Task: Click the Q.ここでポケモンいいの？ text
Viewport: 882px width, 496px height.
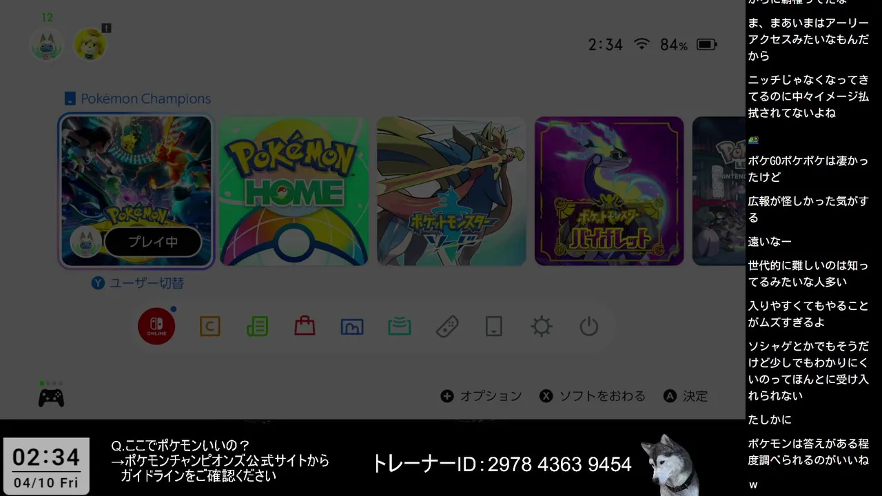Action: click(x=181, y=446)
